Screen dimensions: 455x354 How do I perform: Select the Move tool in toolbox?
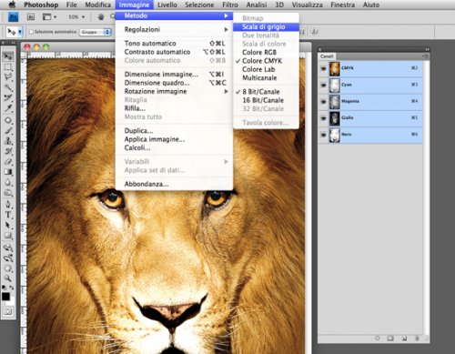coord(8,56)
